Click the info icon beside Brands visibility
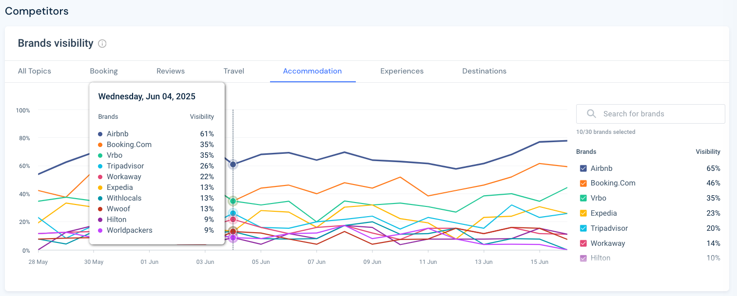 pyautogui.click(x=102, y=43)
